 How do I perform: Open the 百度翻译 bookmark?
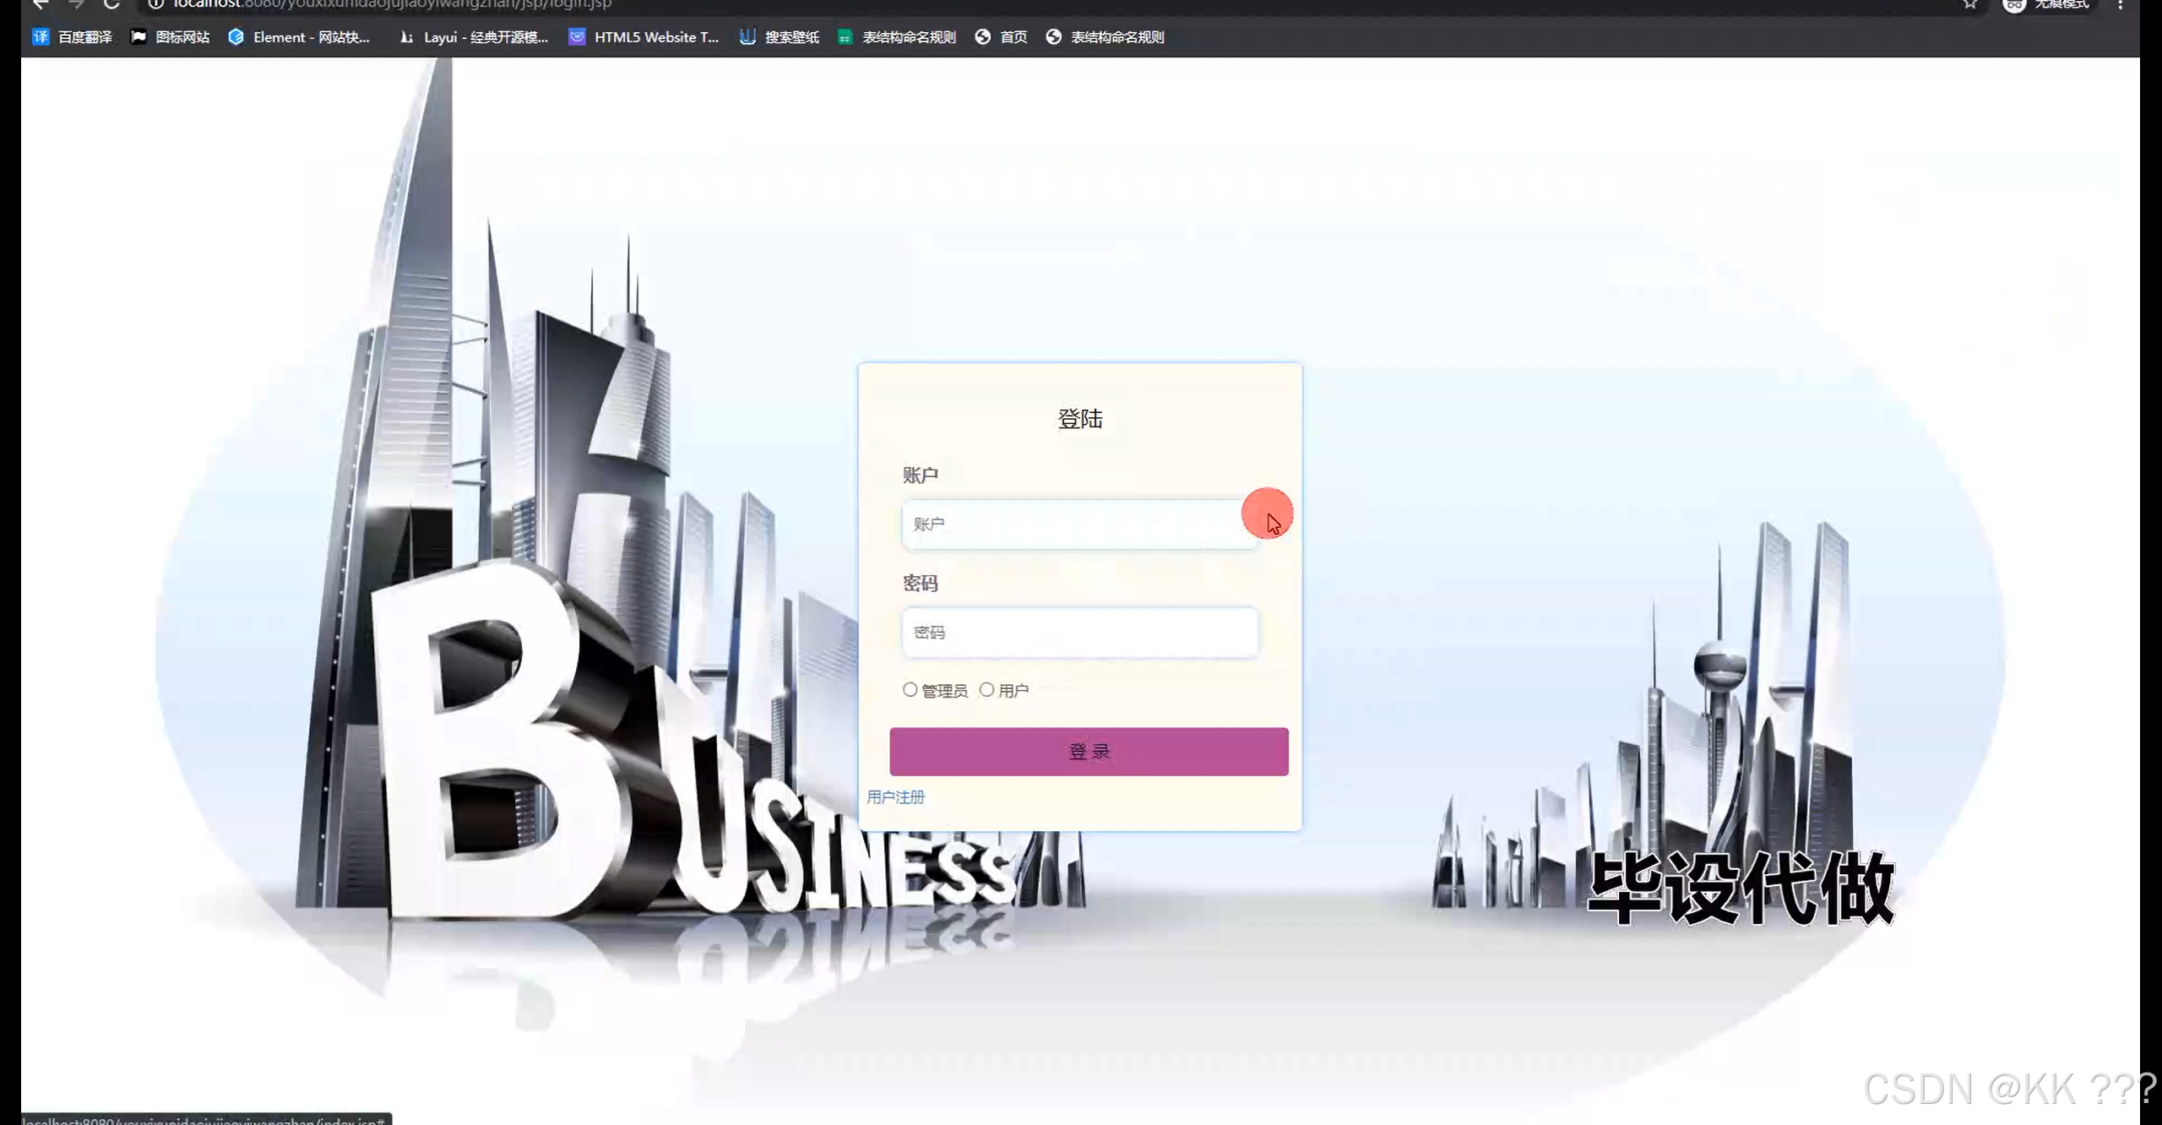tap(73, 37)
